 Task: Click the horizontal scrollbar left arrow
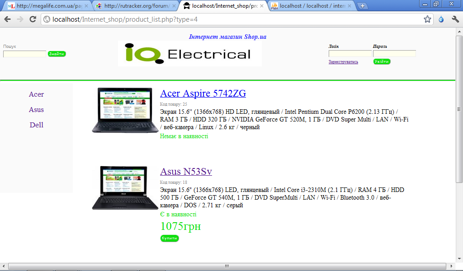coord(4,266)
